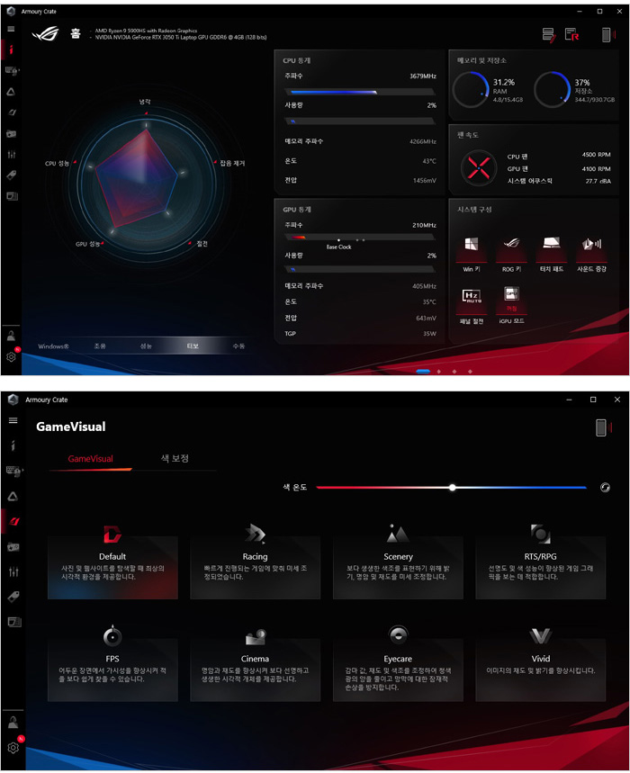Click the phone link icon in Home window

click(607, 34)
